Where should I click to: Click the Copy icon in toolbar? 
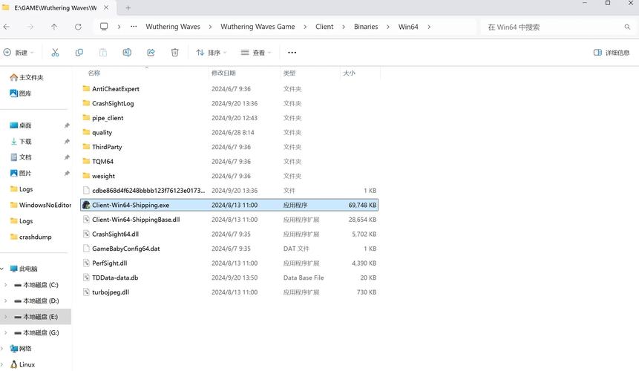click(79, 53)
